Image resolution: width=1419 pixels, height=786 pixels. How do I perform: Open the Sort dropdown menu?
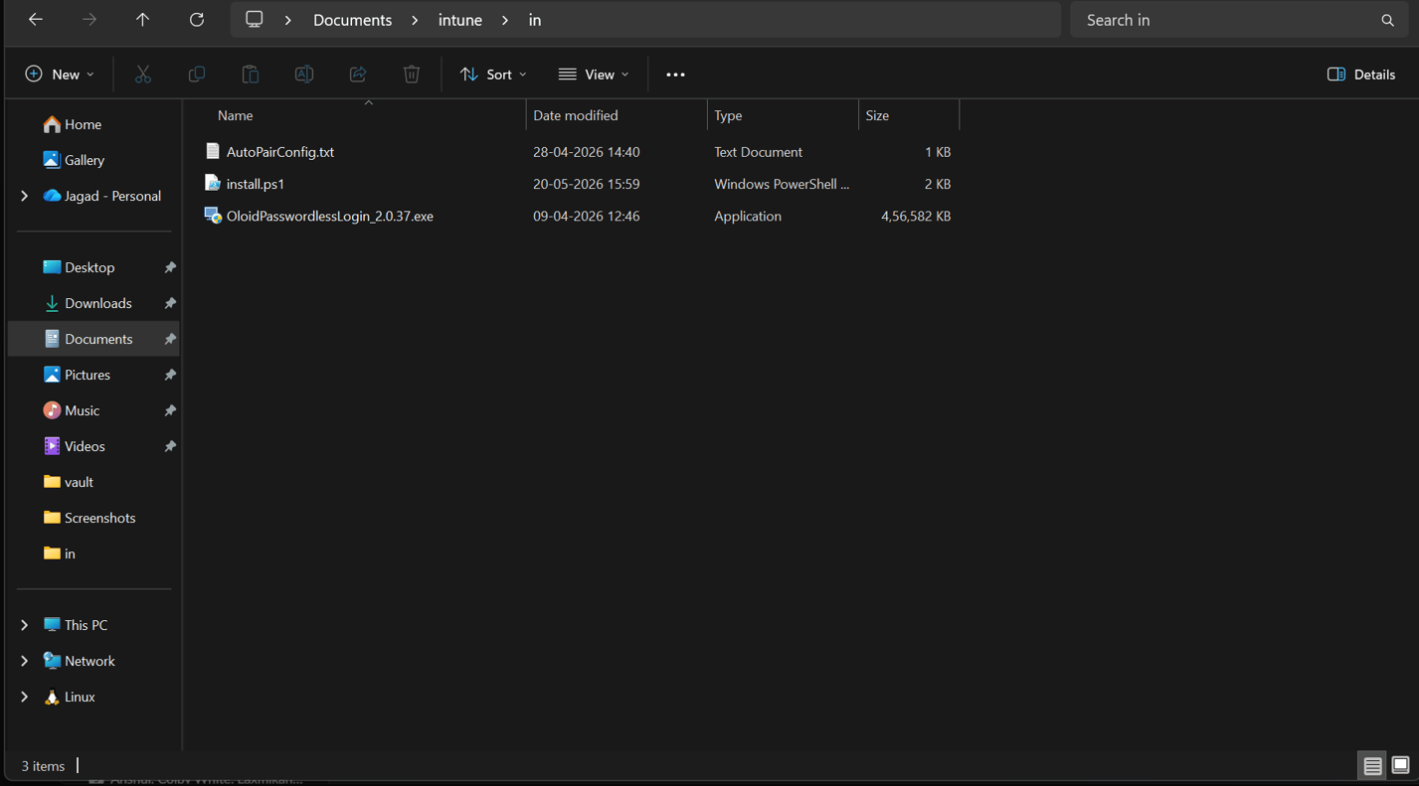pos(493,75)
